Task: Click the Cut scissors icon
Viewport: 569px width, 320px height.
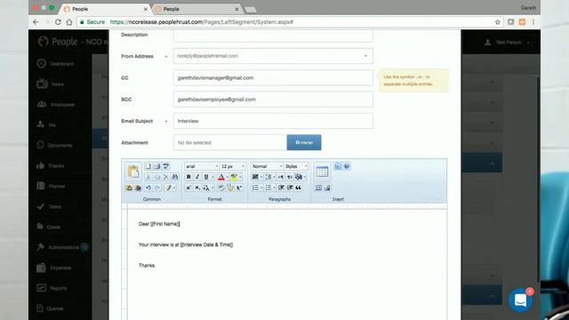Action: pos(148,177)
